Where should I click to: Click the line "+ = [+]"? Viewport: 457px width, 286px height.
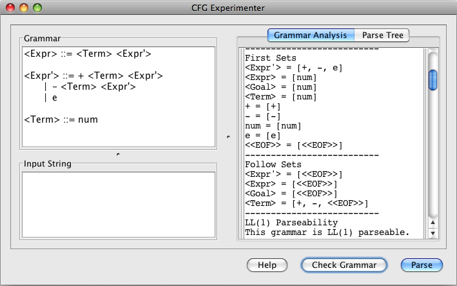coord(262,107)
